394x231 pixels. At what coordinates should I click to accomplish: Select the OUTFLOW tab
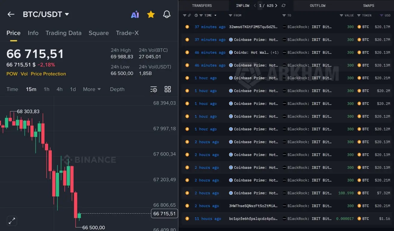pos(318,6)
